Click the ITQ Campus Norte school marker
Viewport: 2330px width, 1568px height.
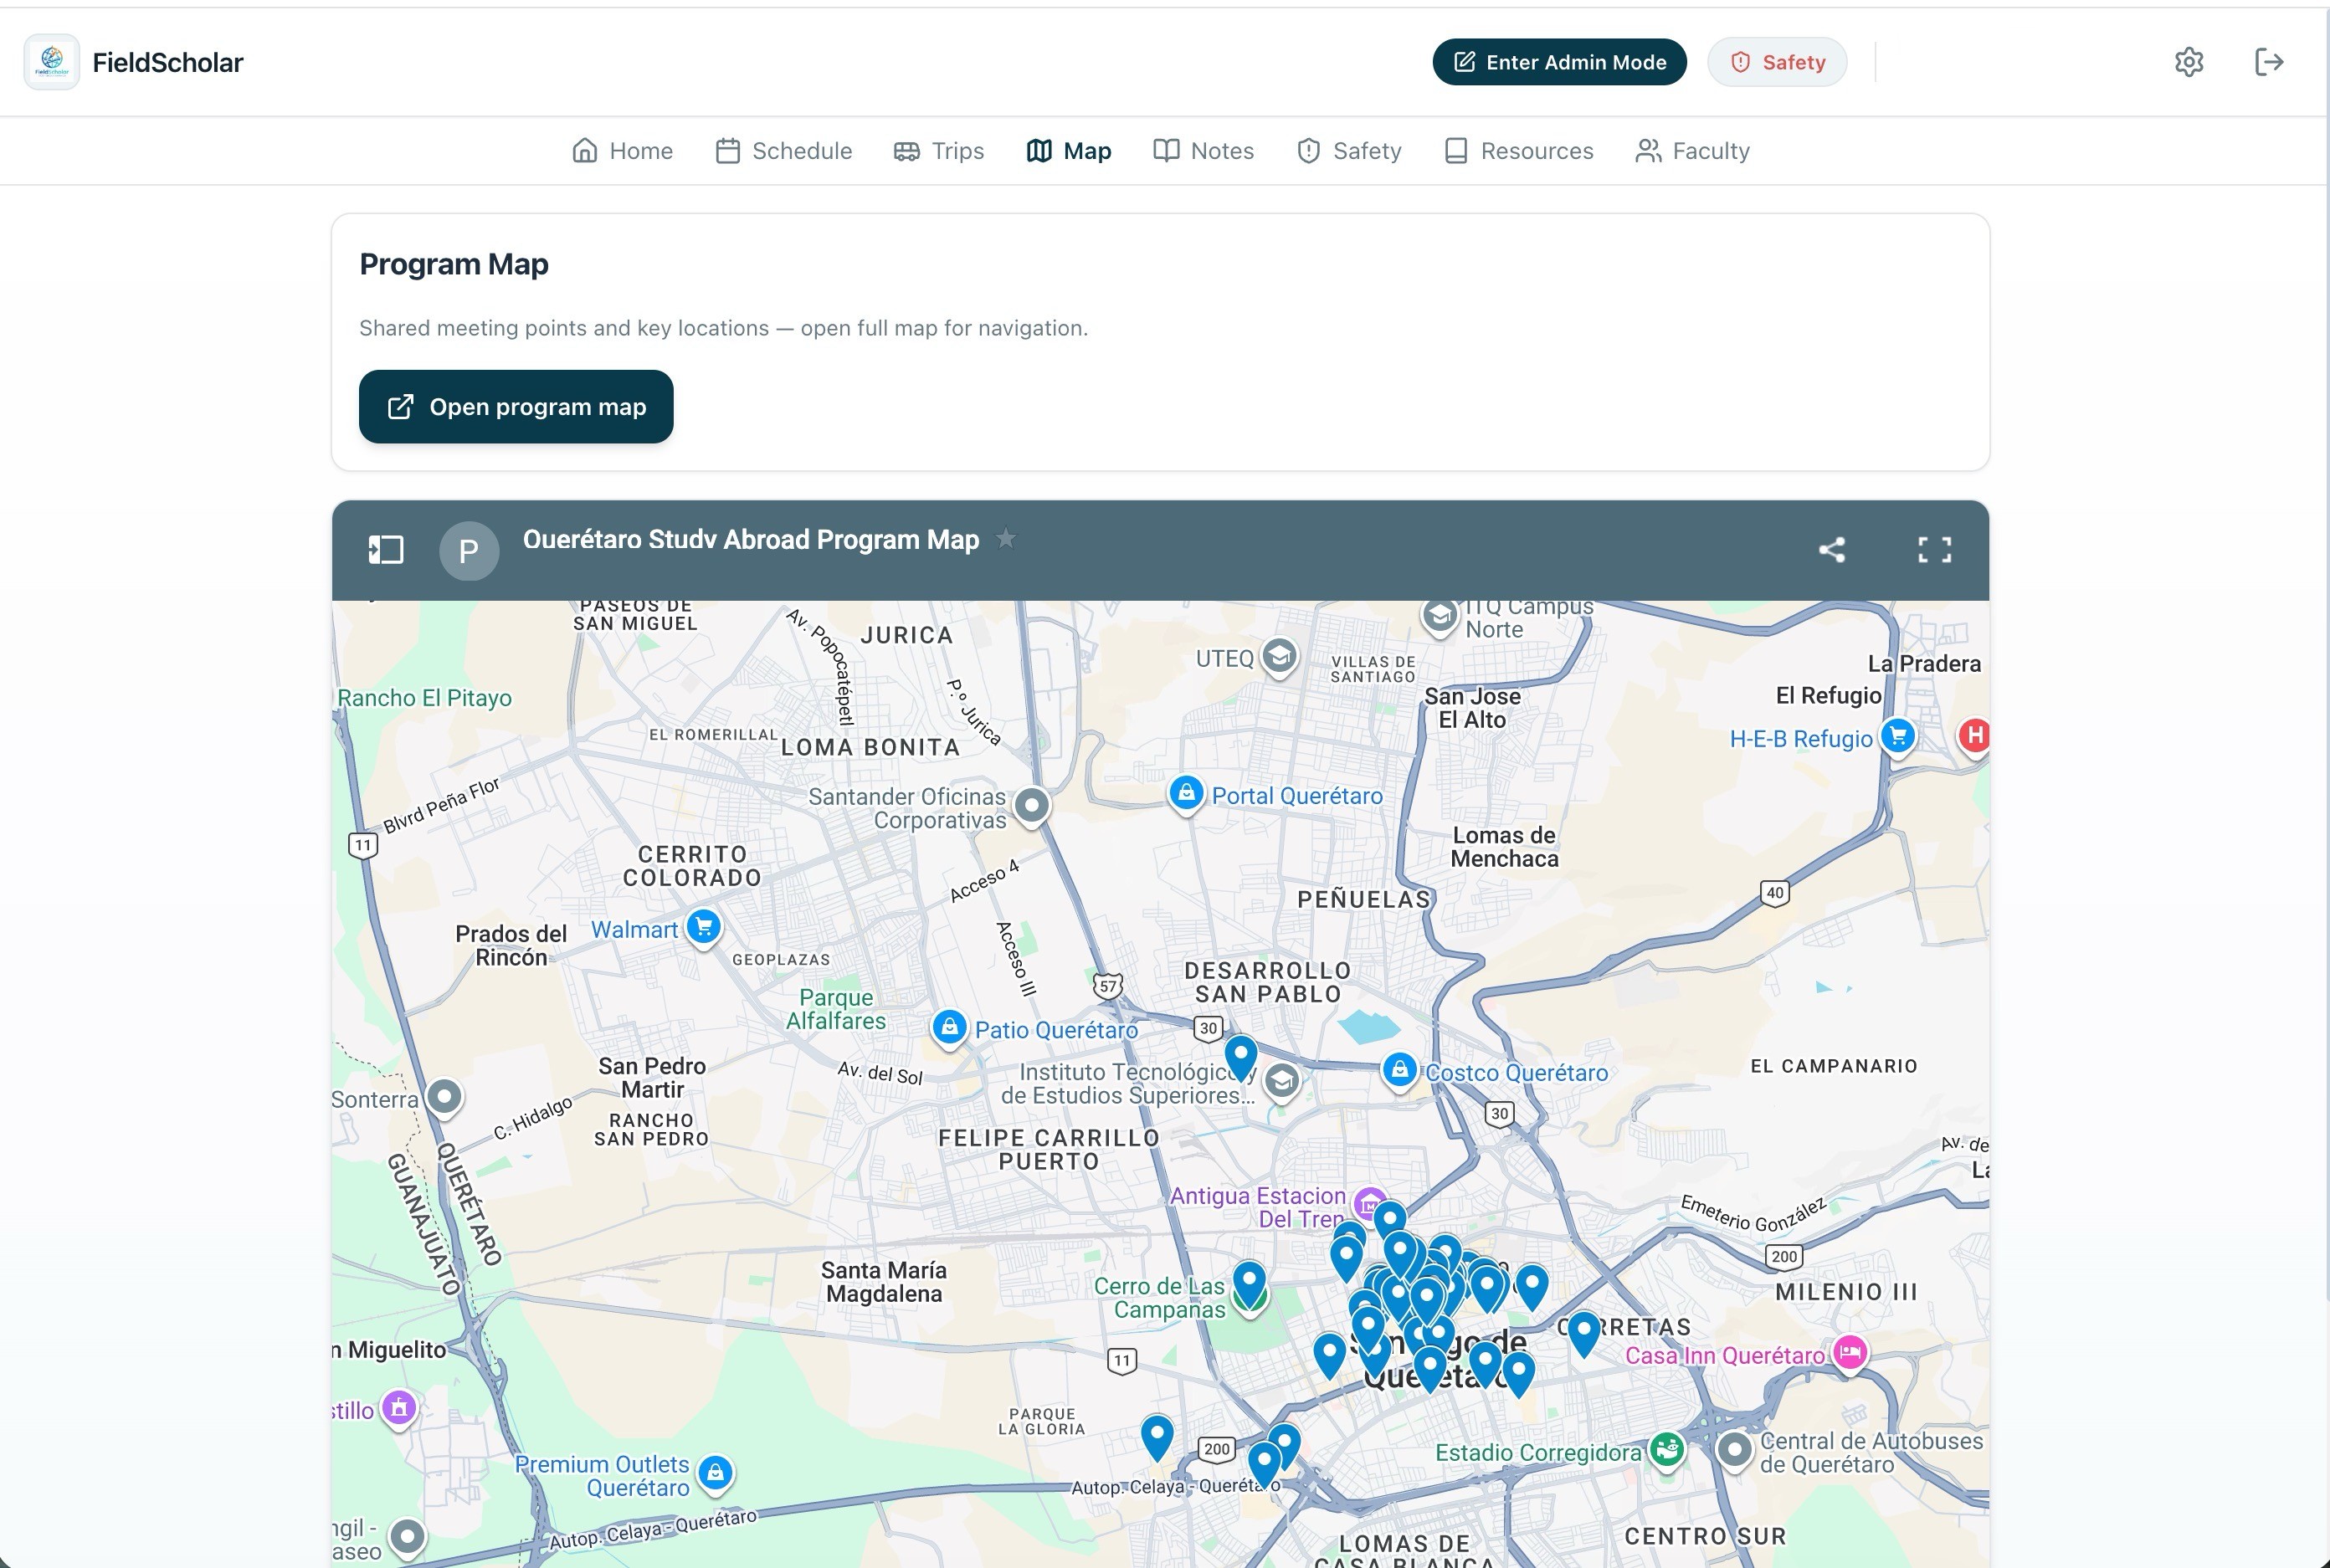(x=1439, y=616)
